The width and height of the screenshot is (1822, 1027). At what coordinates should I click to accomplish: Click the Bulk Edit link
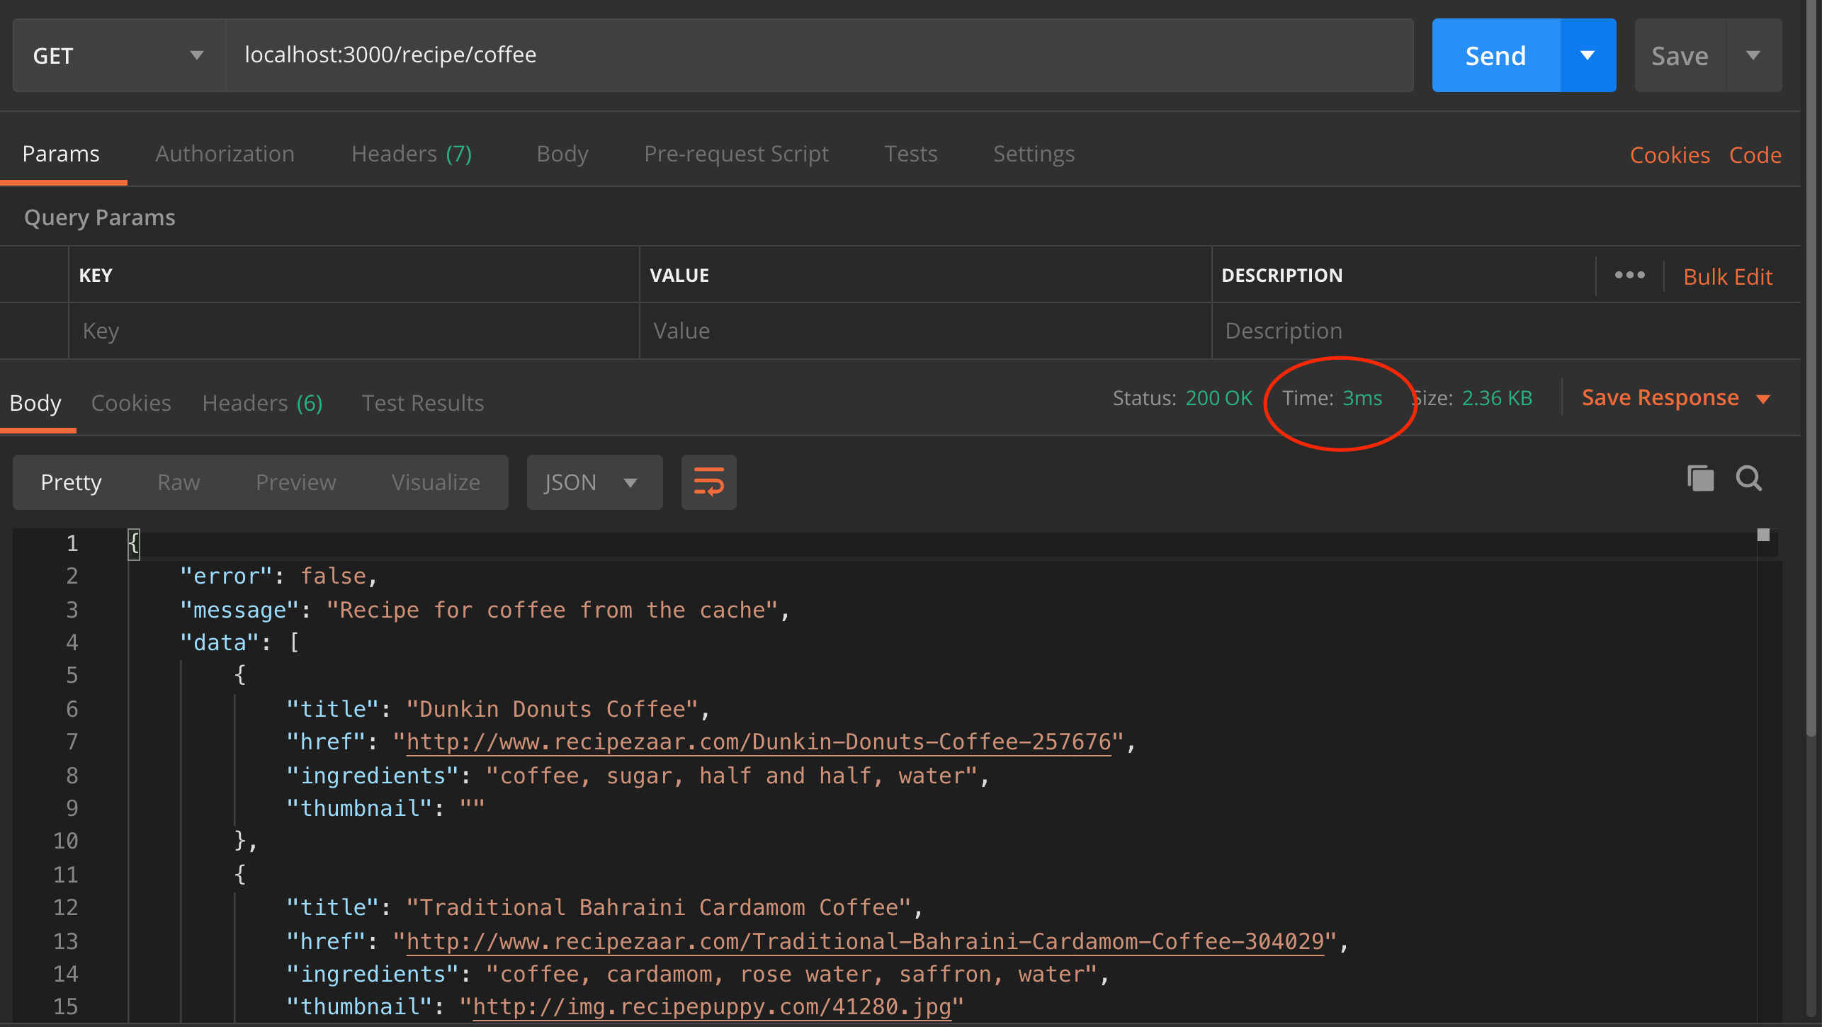[x=1727, y=276]
